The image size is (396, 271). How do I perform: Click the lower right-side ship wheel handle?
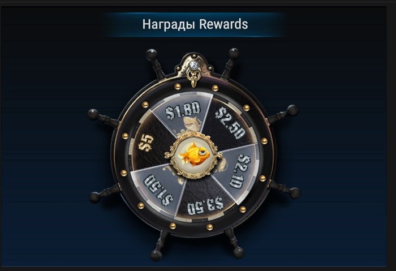285,190
